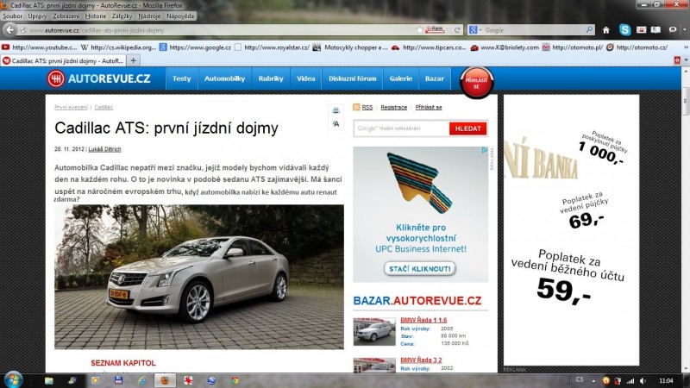Click the red Přihlásit se round button
This screenshot has width=690, height=388.
[476, 83]
